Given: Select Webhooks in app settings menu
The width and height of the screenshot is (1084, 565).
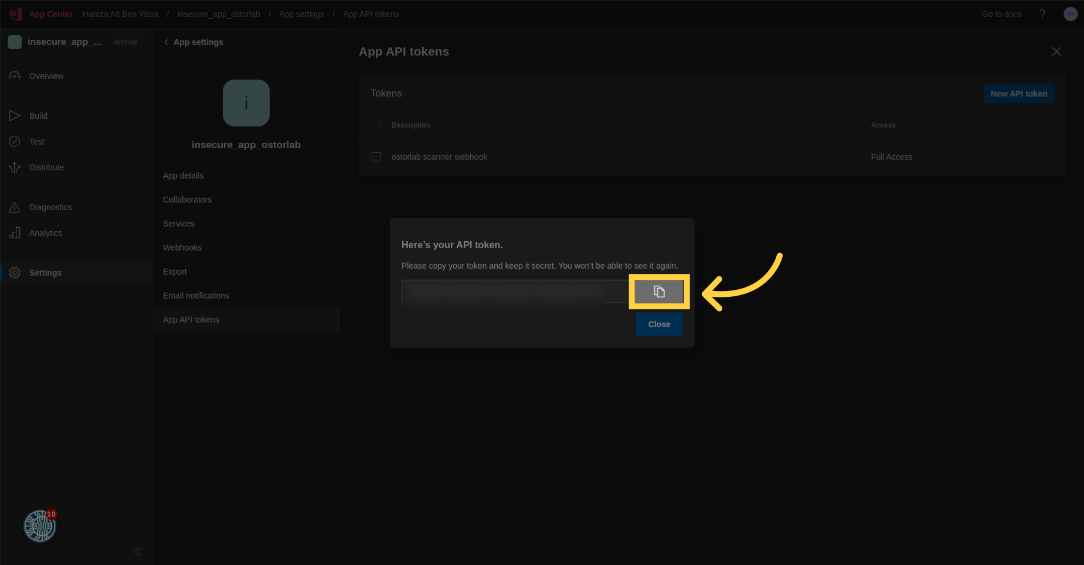Looking at the screenshot, I should pyautogui.click(x=182, y=248).
